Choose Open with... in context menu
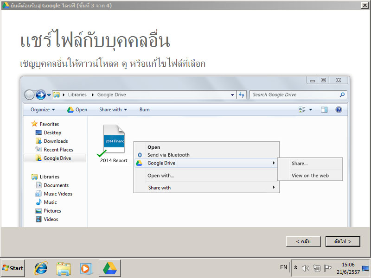This screenshot has width=371, height=278. click(x=160, y=176)
